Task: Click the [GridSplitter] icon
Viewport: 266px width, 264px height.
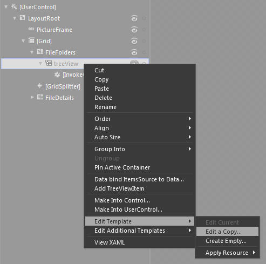Action: tap(40, 86)
